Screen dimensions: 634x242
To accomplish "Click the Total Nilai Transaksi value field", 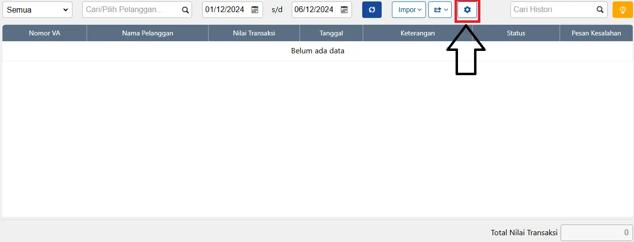I will [597, 233].
